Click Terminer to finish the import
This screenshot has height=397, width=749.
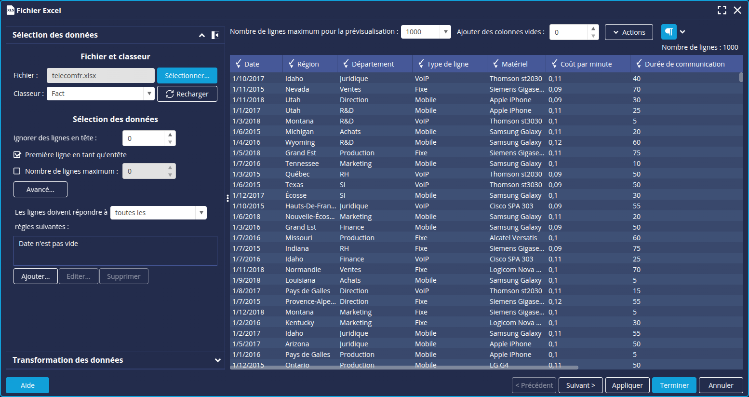674,385
